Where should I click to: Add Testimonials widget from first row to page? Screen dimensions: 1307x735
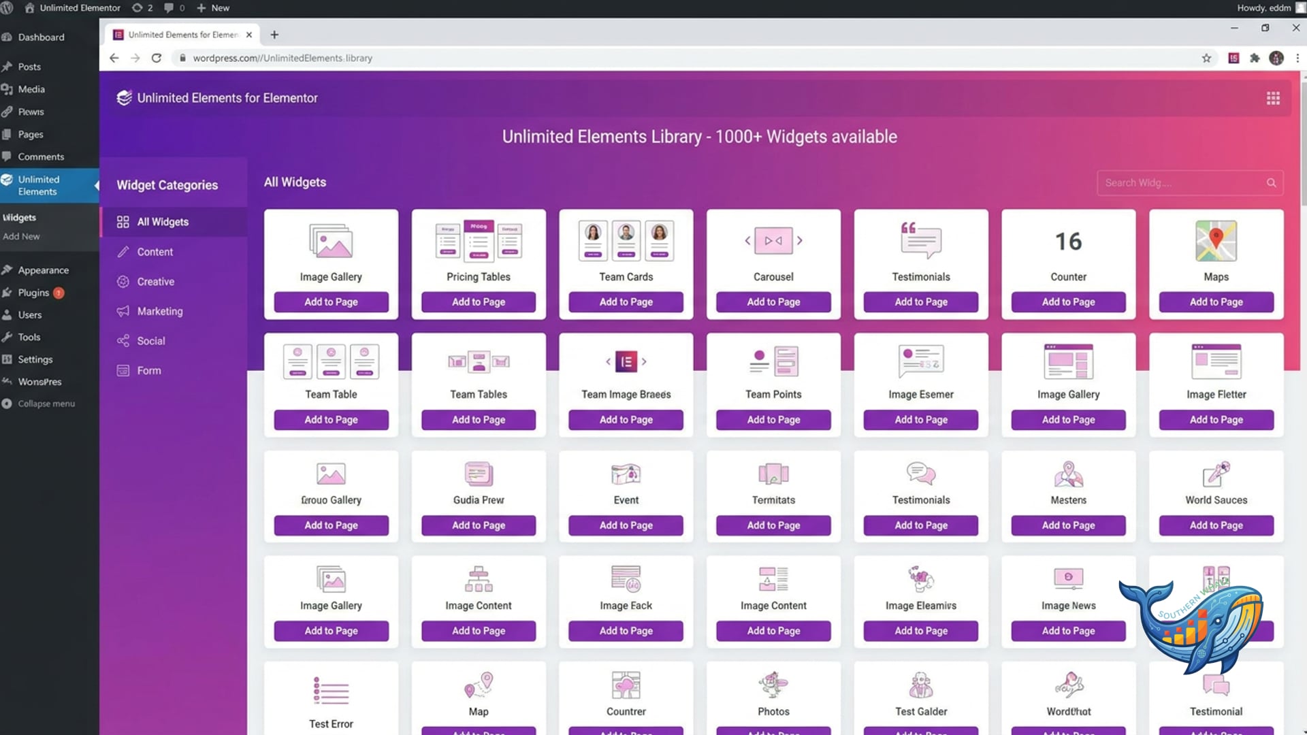point(920,302)
